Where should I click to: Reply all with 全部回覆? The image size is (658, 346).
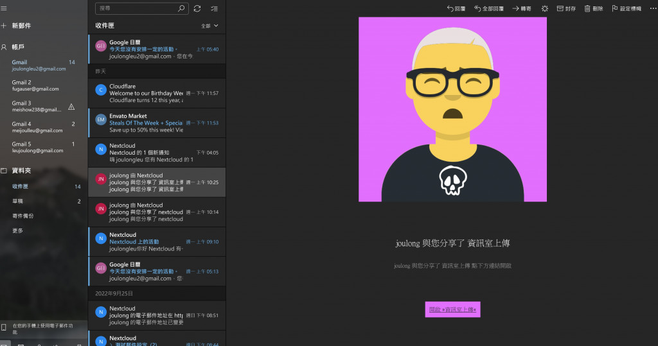(489, 8)
